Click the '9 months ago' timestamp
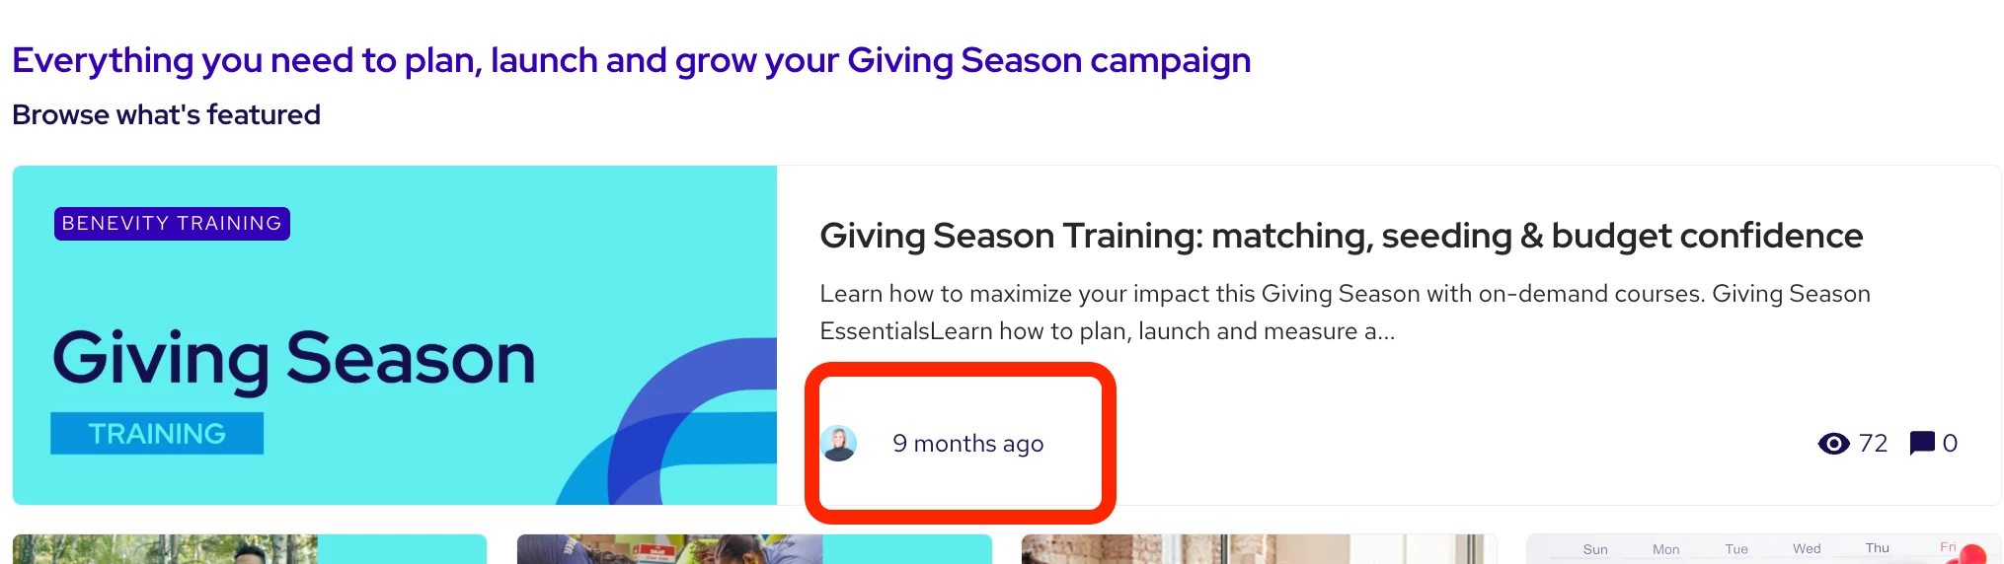Image resolution: width=2004 pixels, height=564 pixels. click(x=967, y=444)
